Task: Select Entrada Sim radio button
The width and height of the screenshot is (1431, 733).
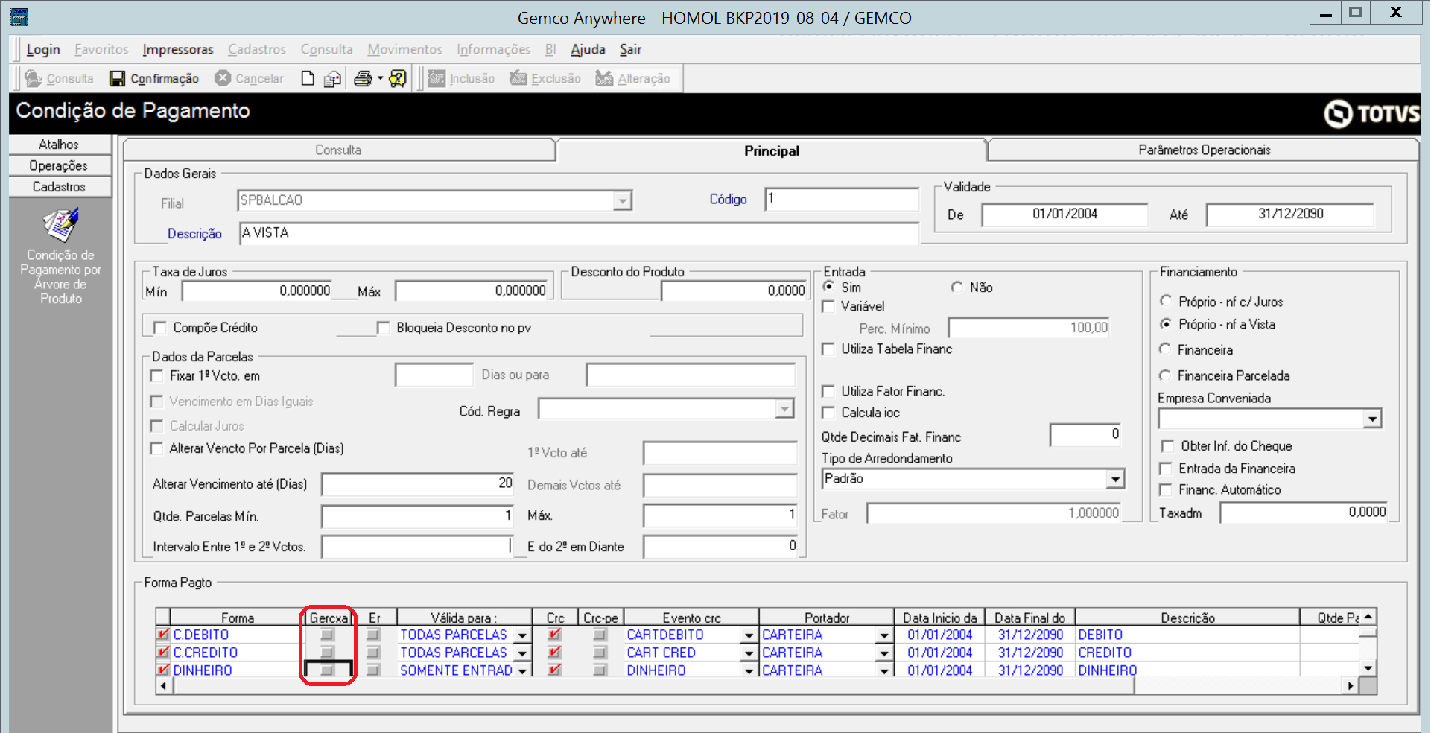Action: pyautogui.click(x=828, y=286)
